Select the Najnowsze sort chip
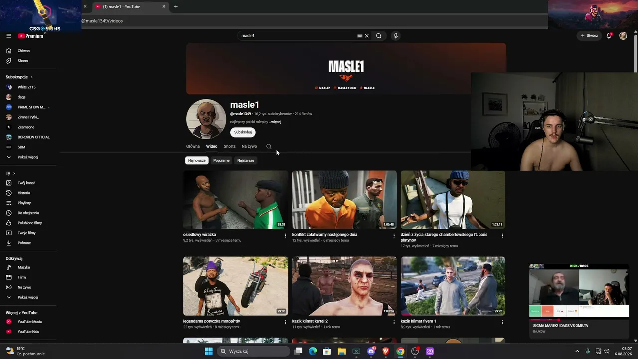 197,160
